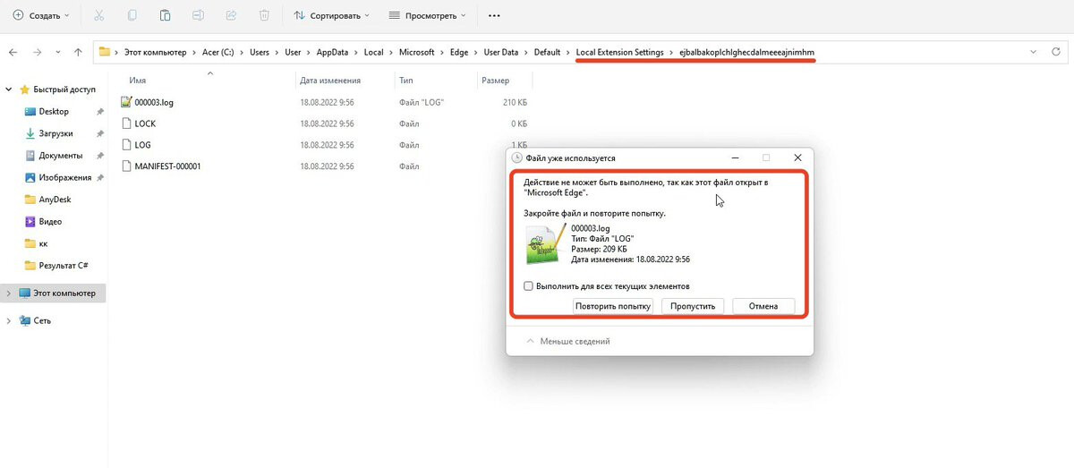Check Выполнить для всех текущих элементов
The height and width of the screenshot is (468, 1074).
[x=529, y=286]
